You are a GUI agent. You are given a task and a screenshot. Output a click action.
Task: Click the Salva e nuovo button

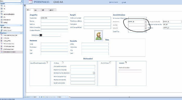click(x=114, y=2)
